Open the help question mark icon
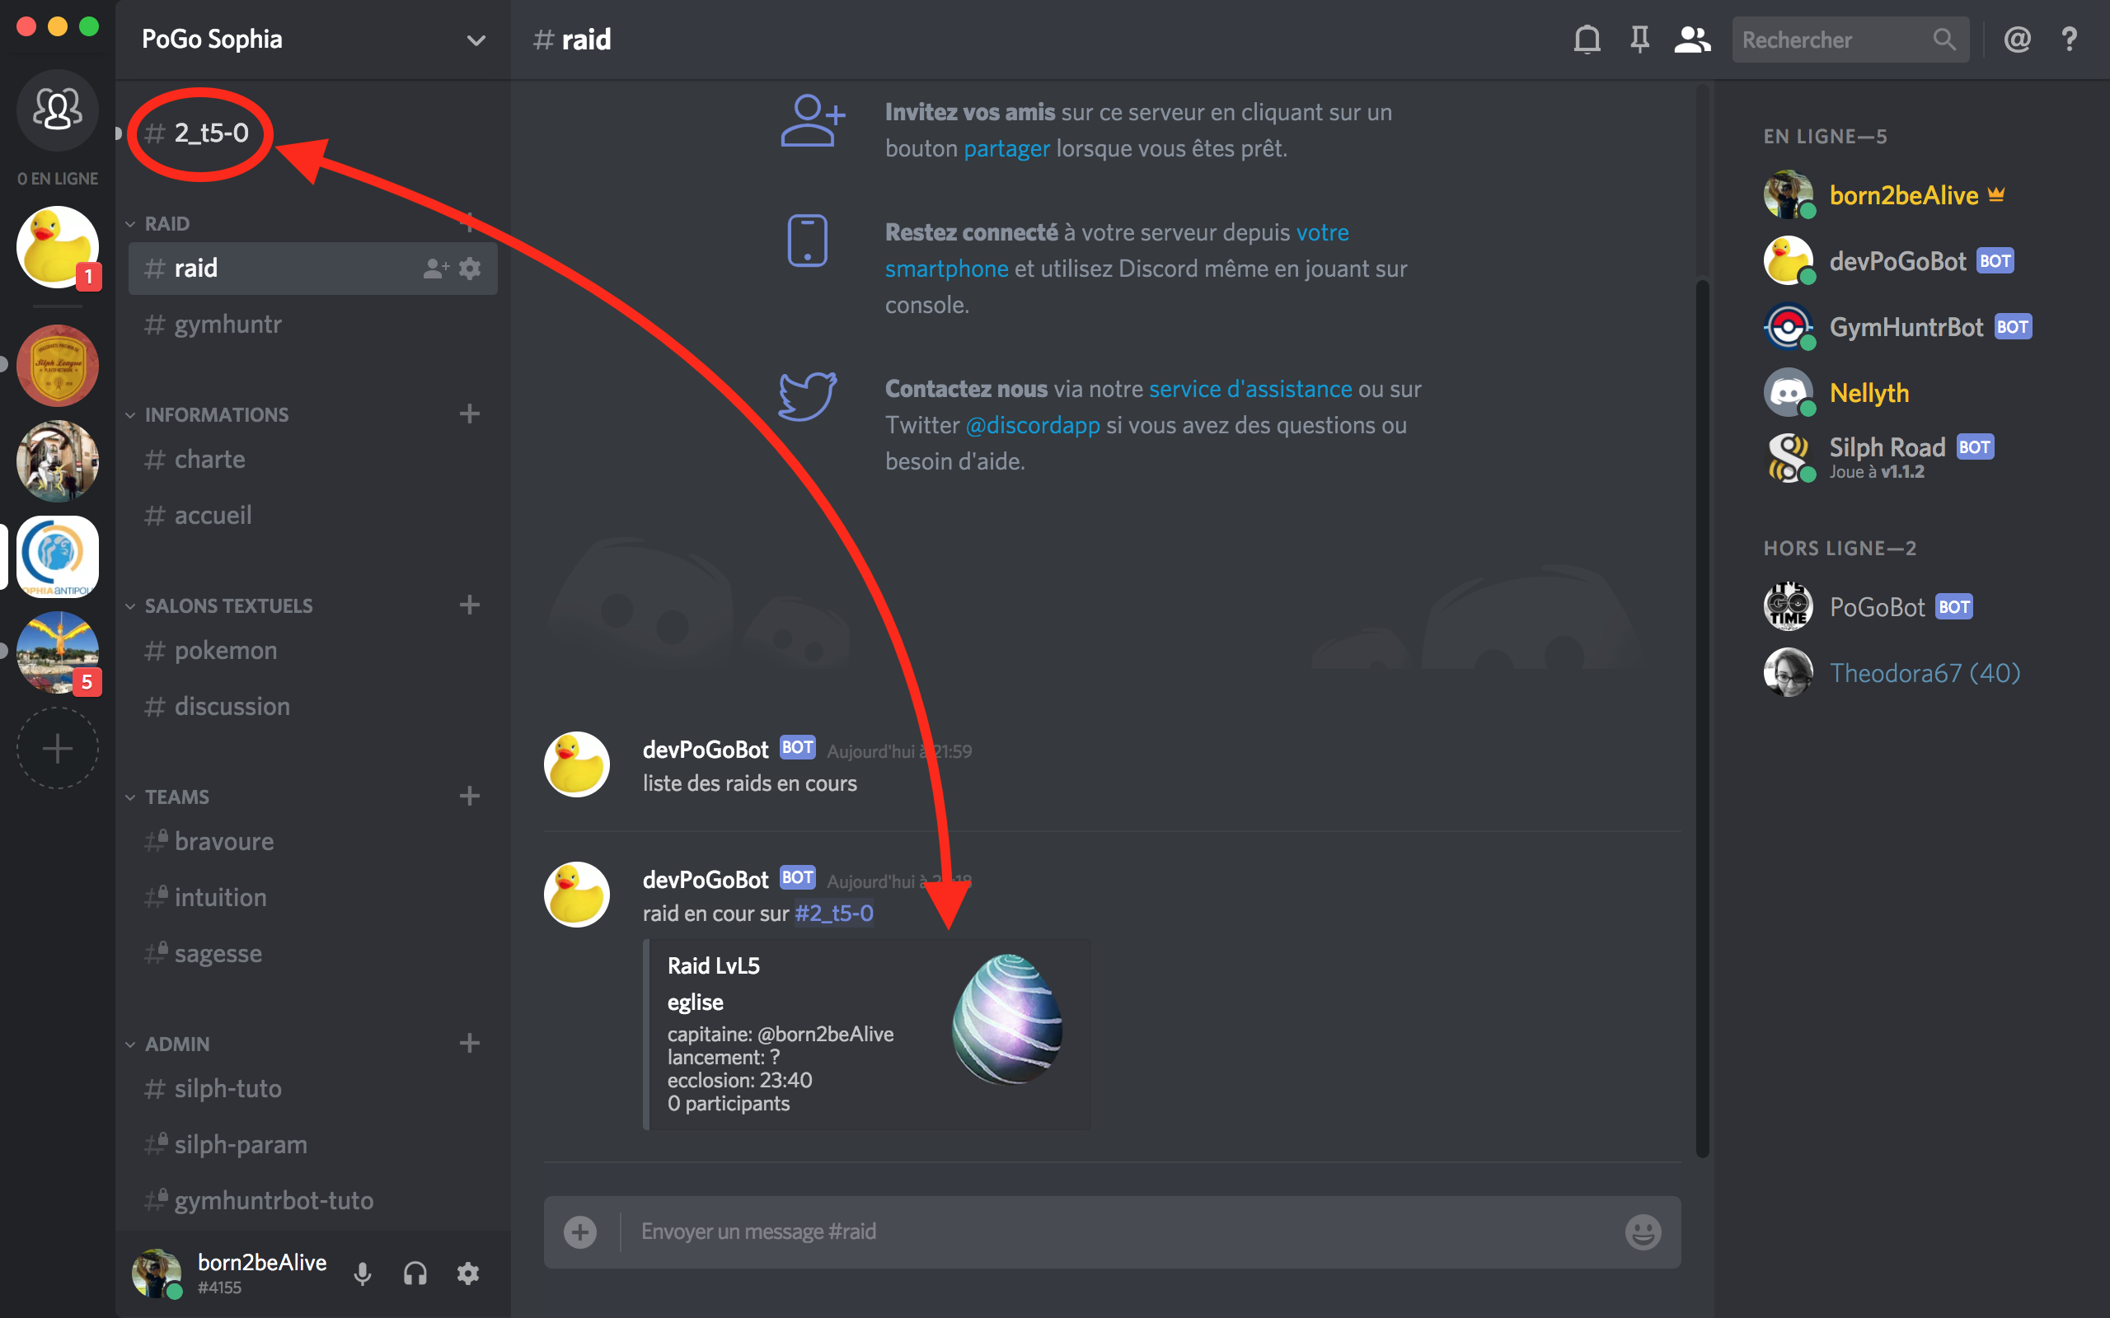This screenshot has height=1318, width=2110. tap(2069, 40)
